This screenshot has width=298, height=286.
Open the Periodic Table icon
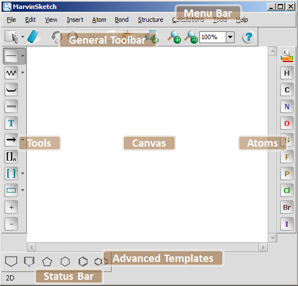coord(287,56)
